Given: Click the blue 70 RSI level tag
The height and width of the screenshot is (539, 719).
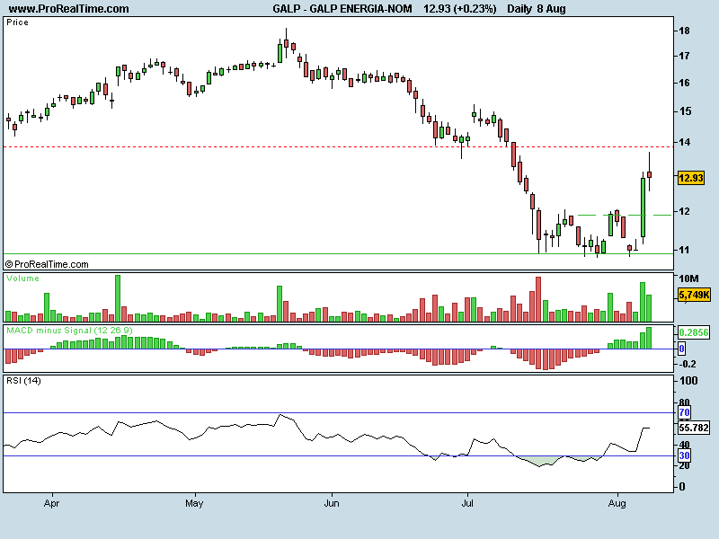Looking at the screenshot, I should [x=684, y=412].
